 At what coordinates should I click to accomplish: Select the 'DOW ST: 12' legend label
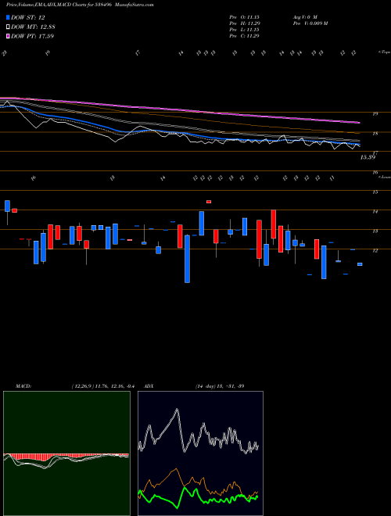[x=27, y=17]
